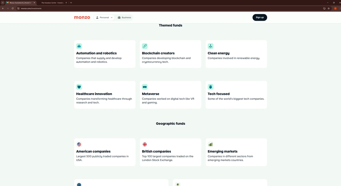The height and width of the screenshot is (186, 341).
Task: Click the Sign up button
Action: click(259, 17)
